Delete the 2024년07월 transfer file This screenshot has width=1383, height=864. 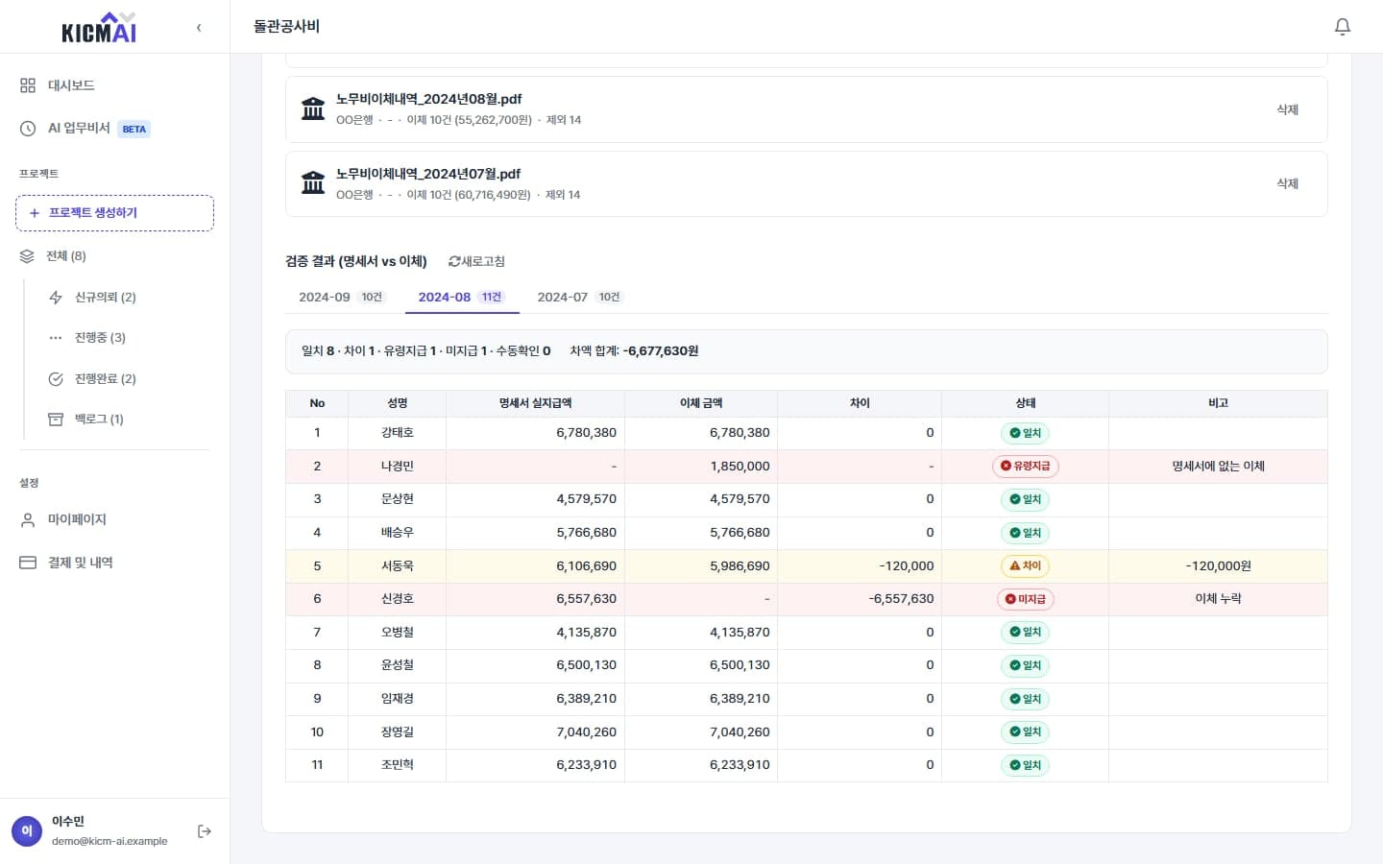click(1288, 183)
